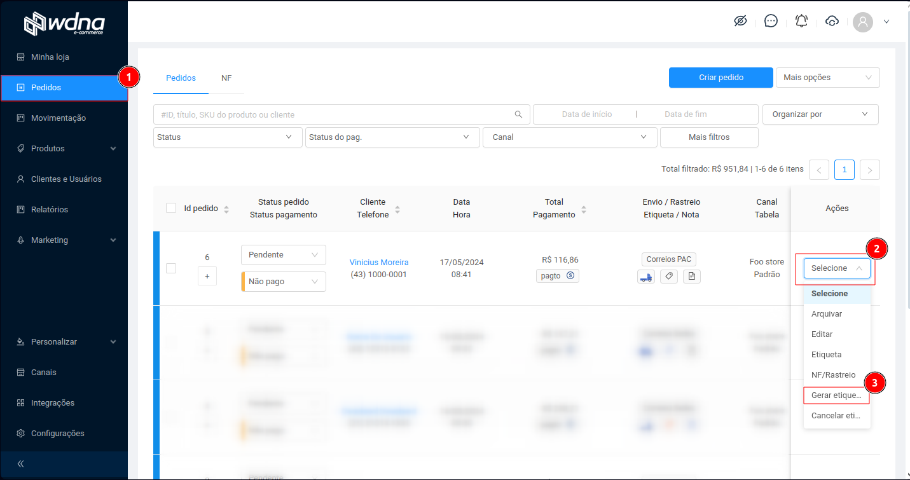The width and height of the screenshot is (910, 480).
Task: Open the Status filter dropdown
Action: [x=228, y=137]
